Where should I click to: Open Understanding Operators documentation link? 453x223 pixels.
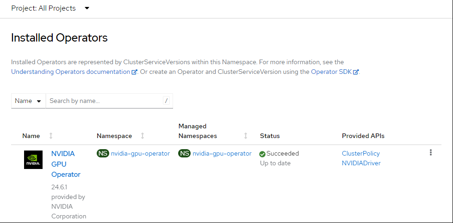[x=71, y=72]
